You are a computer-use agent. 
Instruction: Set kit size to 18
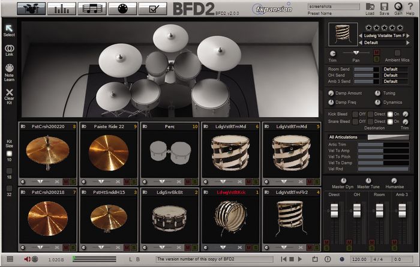(10, 169)
